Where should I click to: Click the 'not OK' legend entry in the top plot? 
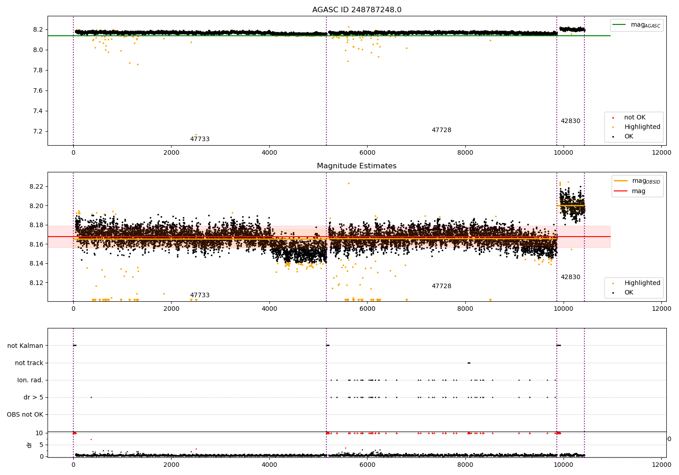tap(635, 118)
